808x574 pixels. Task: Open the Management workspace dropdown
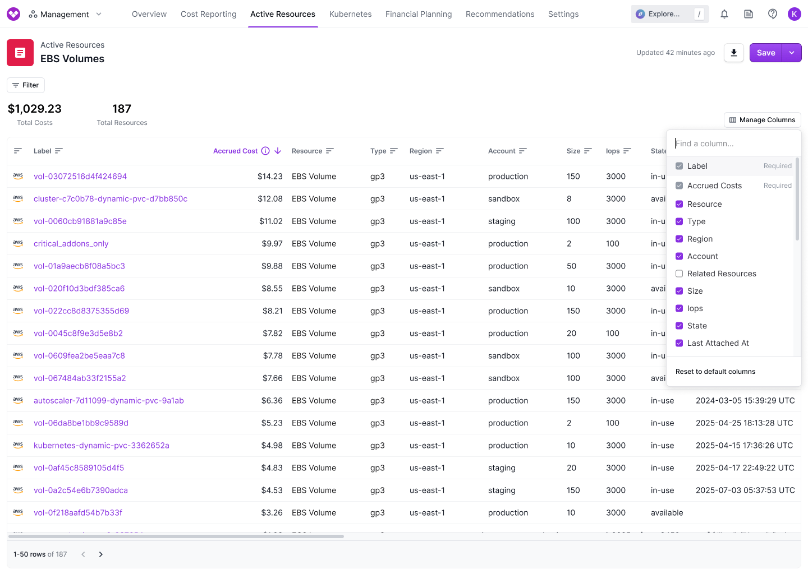(x=65, y=14)
